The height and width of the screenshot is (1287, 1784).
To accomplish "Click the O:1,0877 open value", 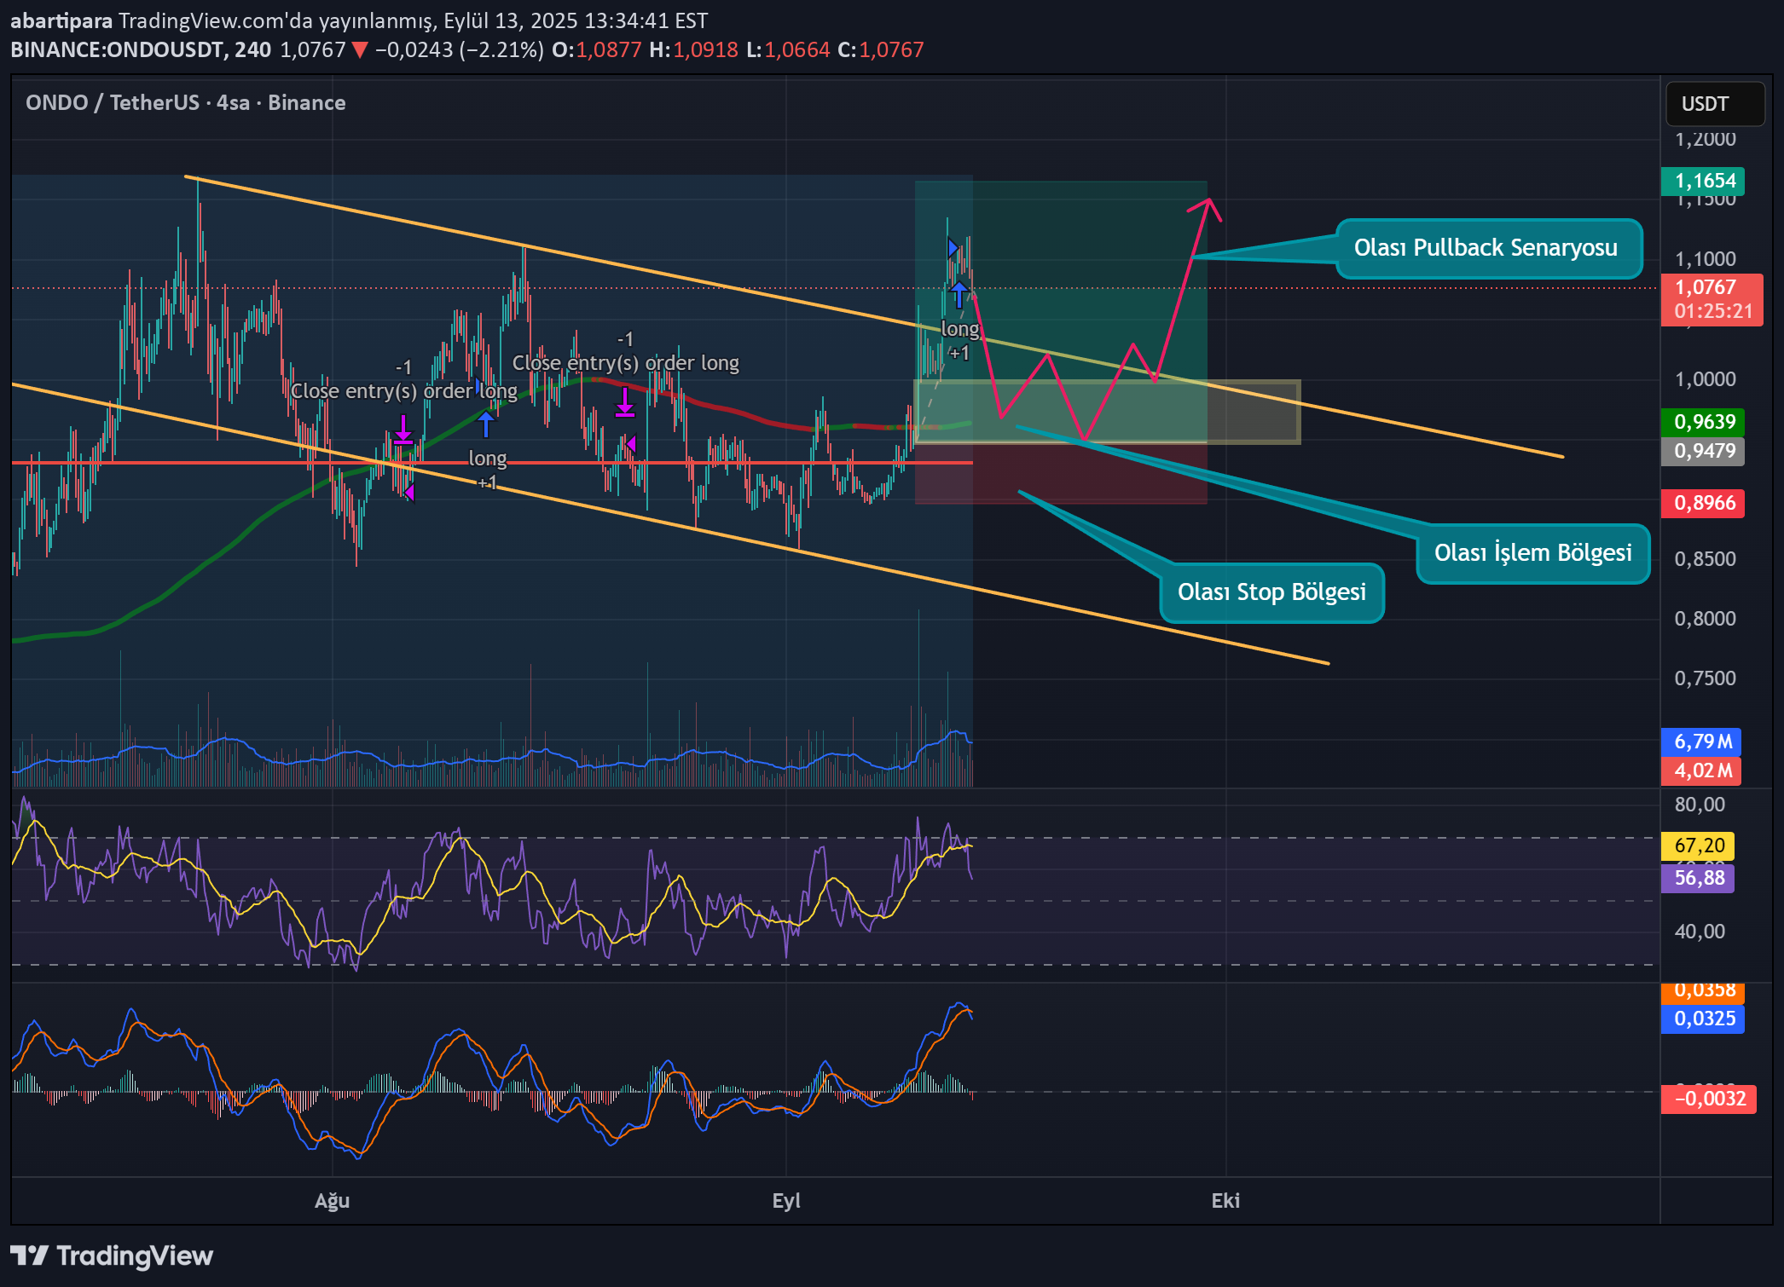I will [596, 49].
